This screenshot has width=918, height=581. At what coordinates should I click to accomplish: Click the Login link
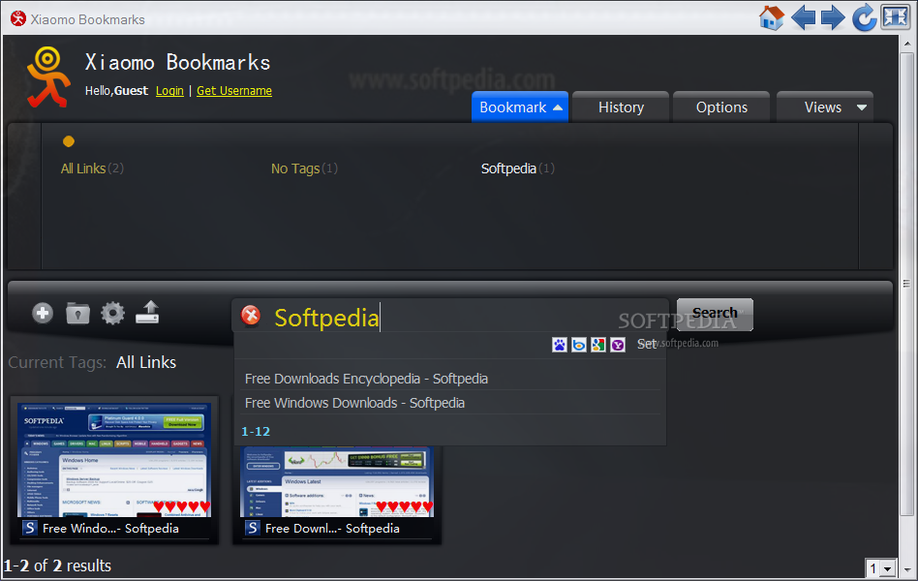[x=169, y=91]
